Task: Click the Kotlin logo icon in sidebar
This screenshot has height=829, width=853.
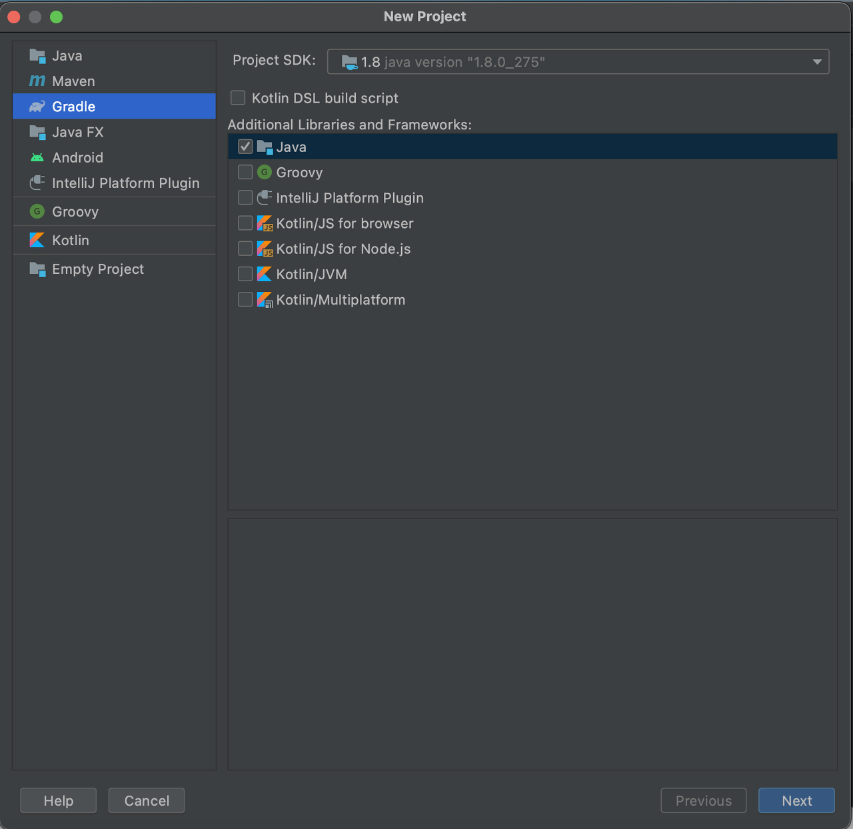Action: point(37,241)
